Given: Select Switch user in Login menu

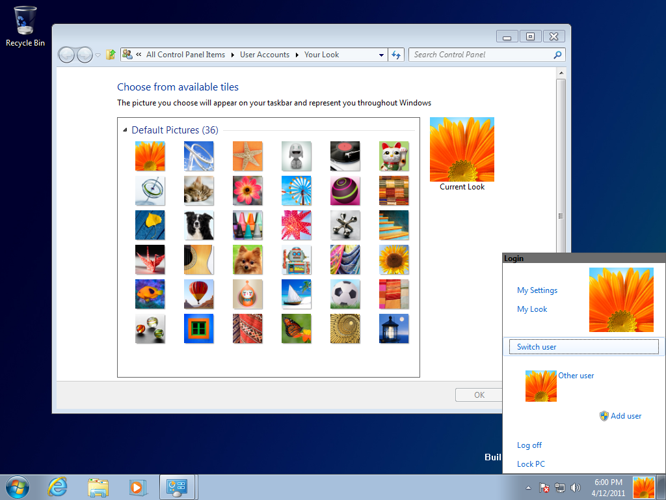Looking at the screenshot, I should 537,347.
